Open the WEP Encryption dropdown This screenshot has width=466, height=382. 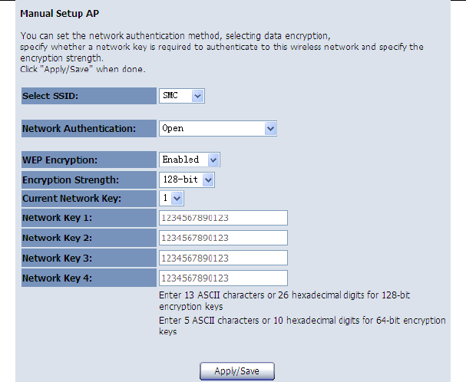click(x=190, y=160)
